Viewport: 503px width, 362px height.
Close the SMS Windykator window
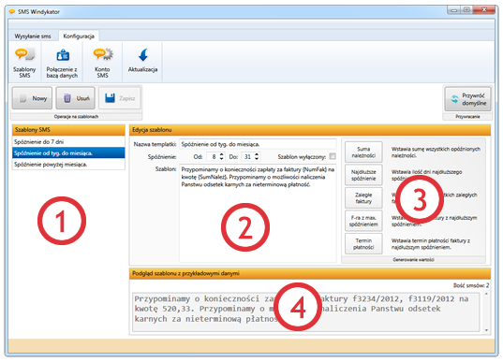click(484, 10)
